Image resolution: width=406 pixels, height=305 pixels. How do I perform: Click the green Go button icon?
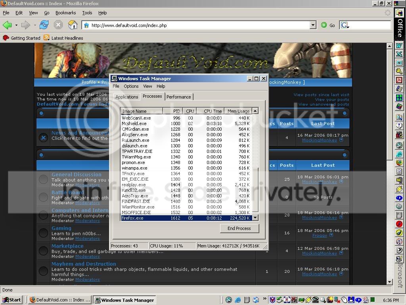coord(324,25)
